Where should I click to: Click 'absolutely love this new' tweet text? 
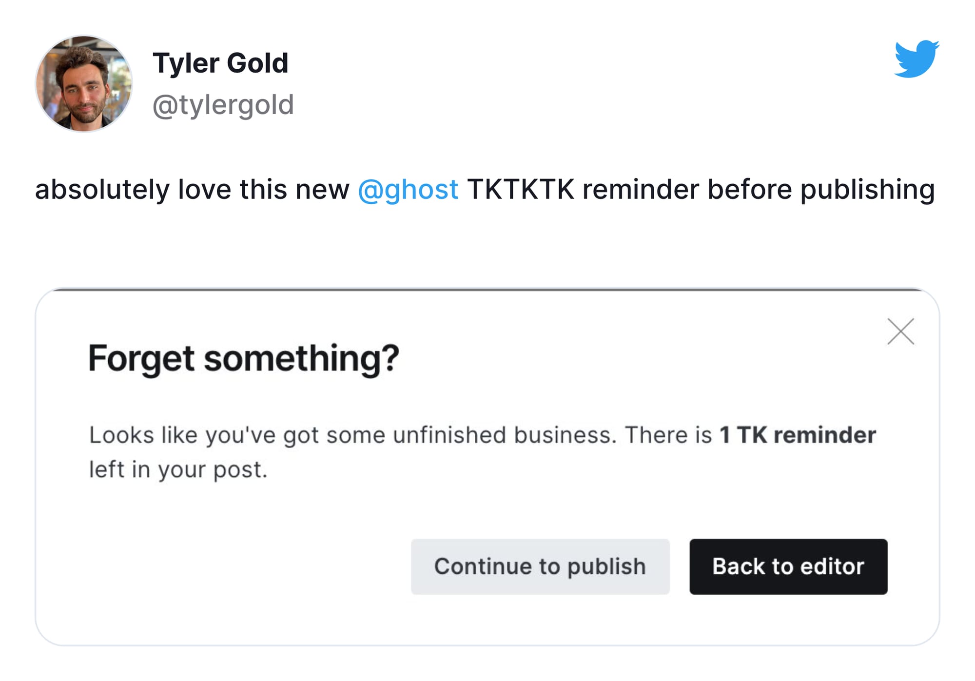192,190
